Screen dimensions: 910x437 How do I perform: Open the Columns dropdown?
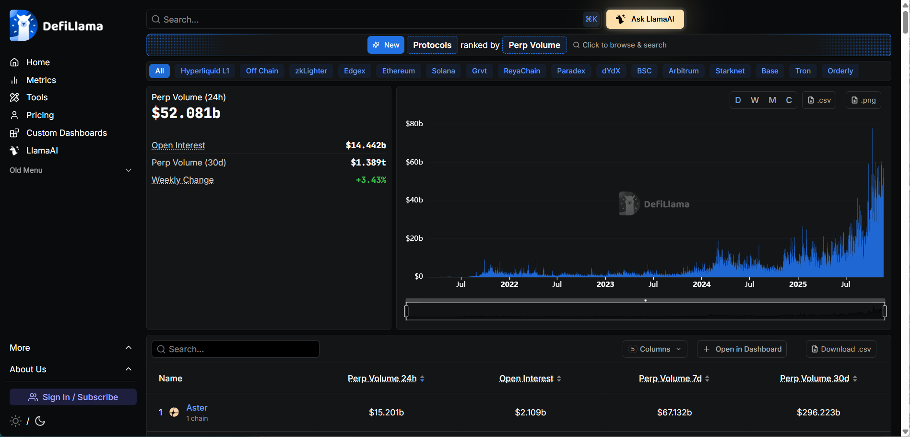[x=655, y=349]
